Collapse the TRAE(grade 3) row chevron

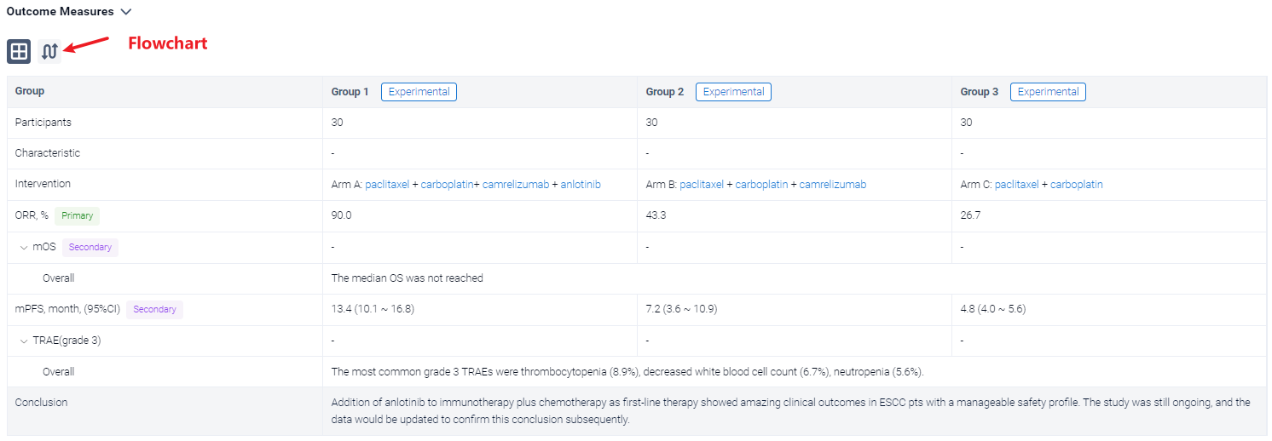coord(24,341)
